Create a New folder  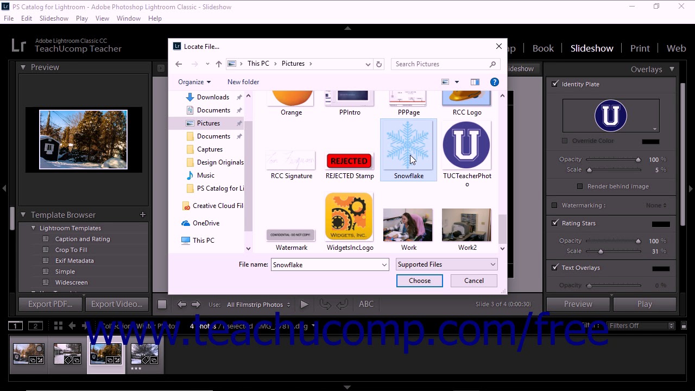[x=243, y=82]
